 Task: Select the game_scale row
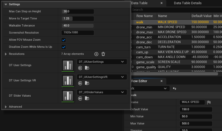point(176,62)
